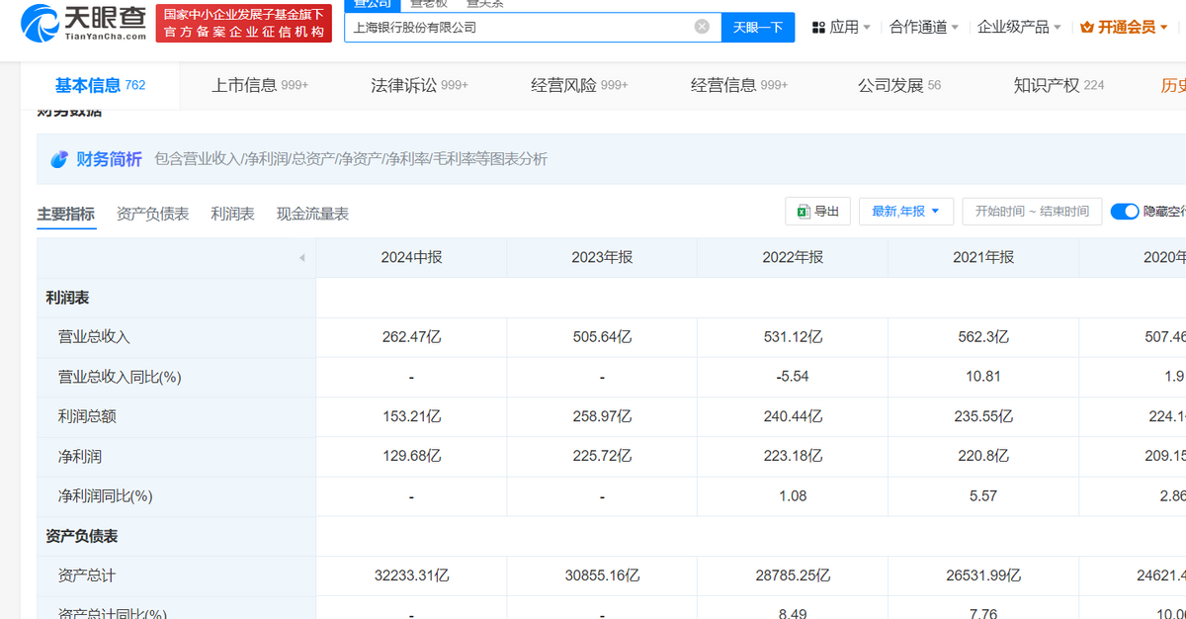The height and width of the screenshot is (619, 1186).
Task: Click the 28785.25亿 total assets value
Action: 793,575
